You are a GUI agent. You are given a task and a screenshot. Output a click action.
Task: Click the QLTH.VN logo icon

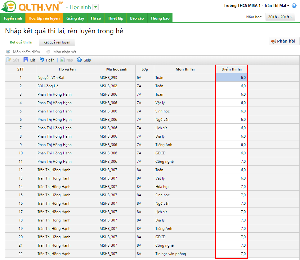[9, 6]
